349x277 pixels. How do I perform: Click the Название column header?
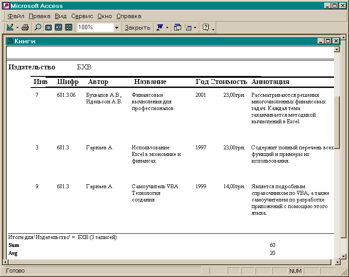(x=150, y=82)
